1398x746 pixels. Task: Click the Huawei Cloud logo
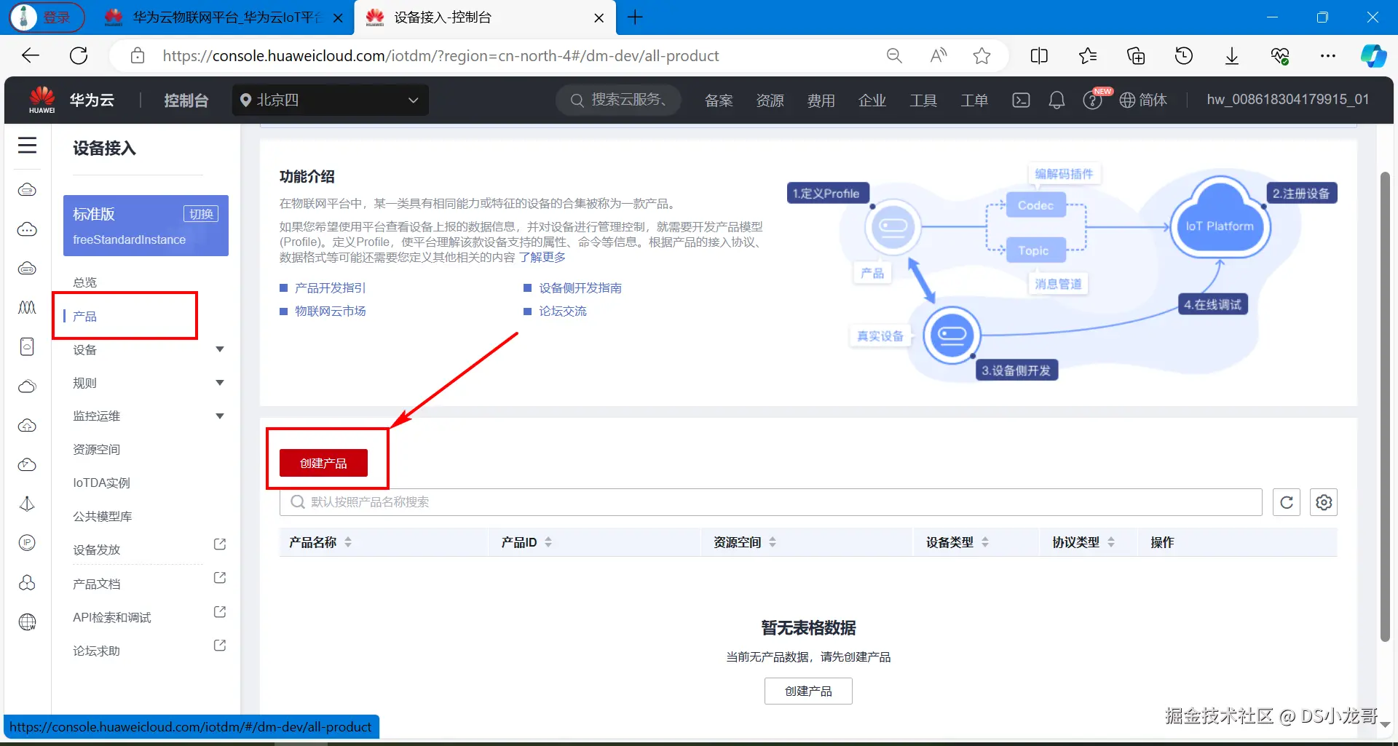(42, 100)
